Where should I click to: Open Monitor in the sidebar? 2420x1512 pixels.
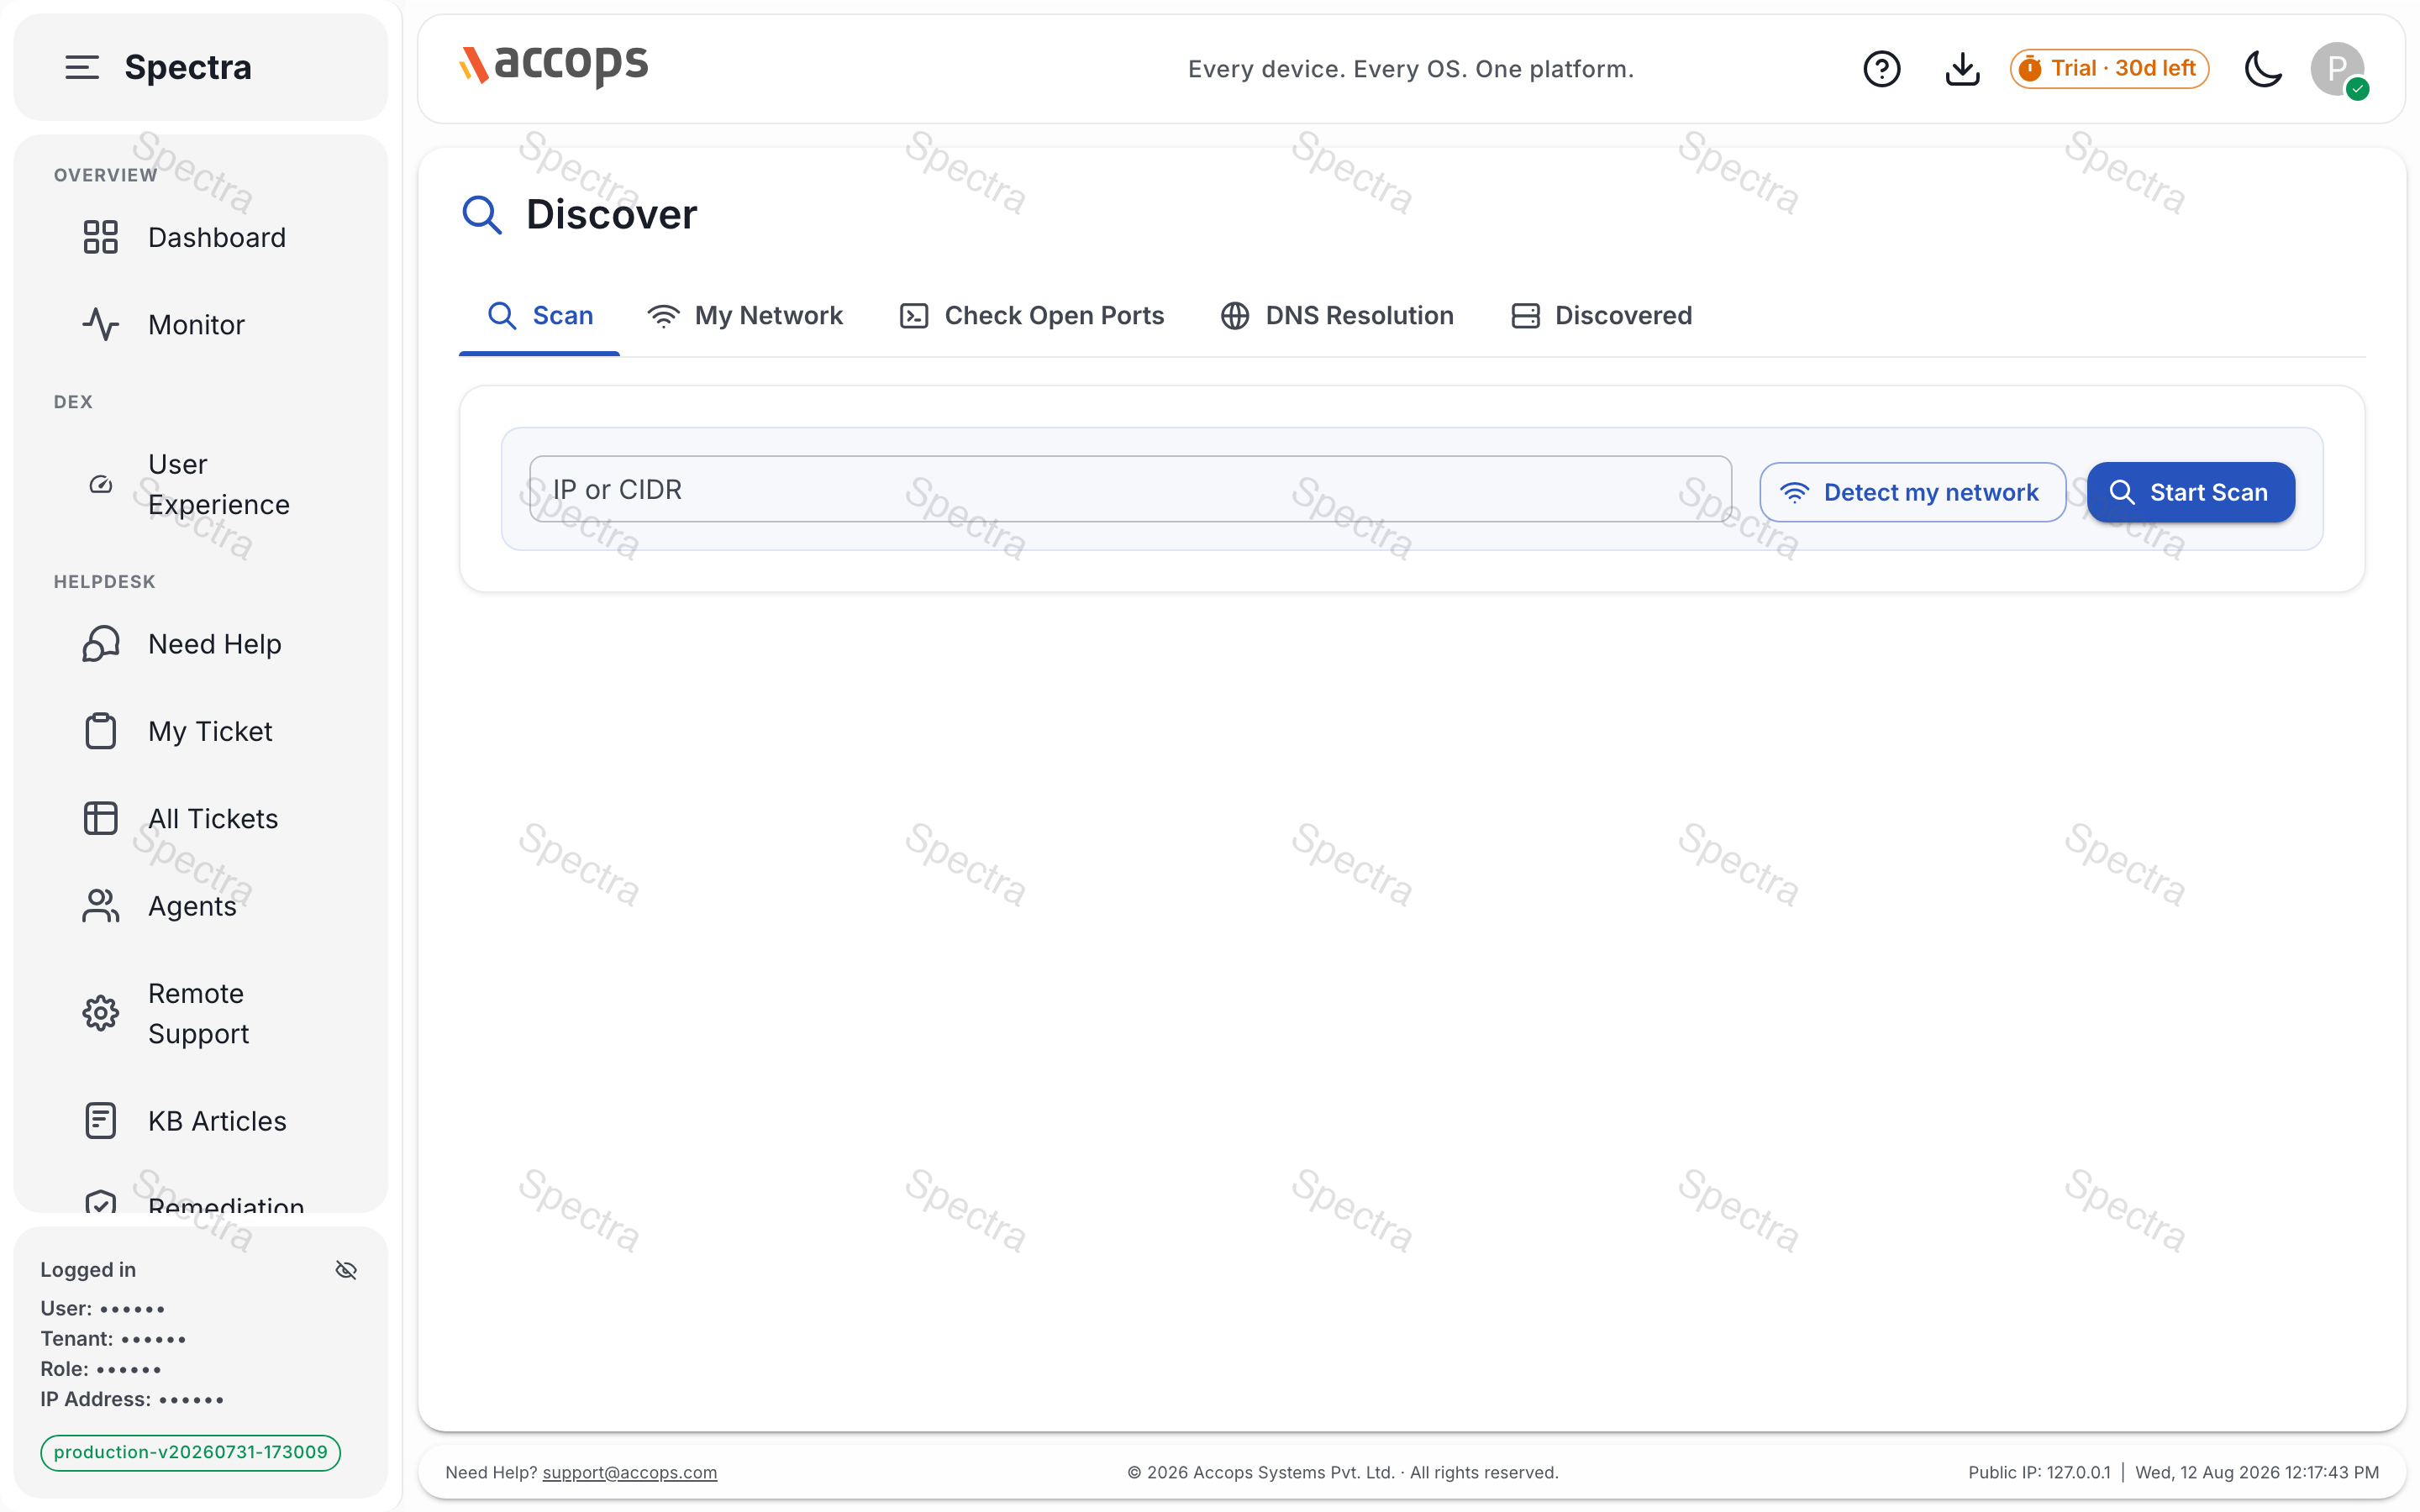pyautogui.click(x=200, y=325)
